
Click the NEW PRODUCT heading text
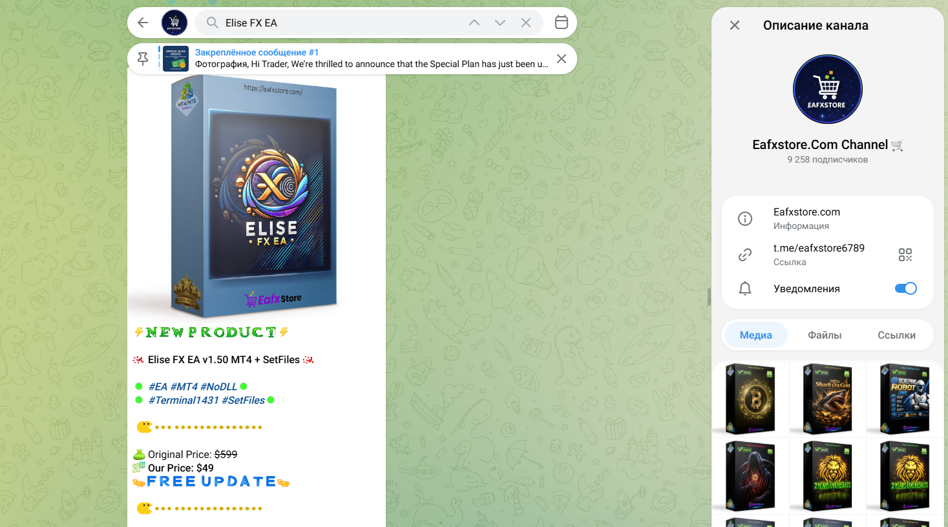(211, 332)
